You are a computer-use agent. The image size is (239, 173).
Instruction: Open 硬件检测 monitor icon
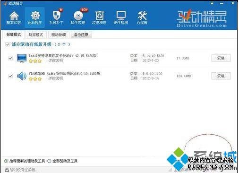(121, 18)
